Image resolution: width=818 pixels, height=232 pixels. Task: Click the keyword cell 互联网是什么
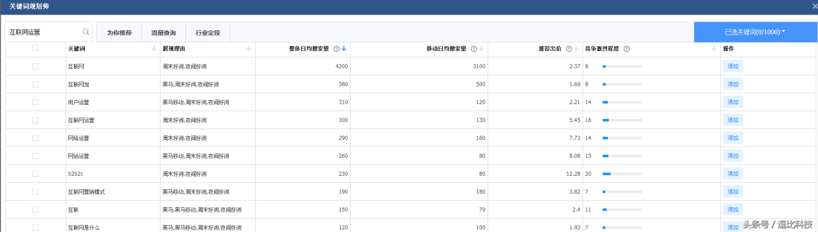[83, 227]
